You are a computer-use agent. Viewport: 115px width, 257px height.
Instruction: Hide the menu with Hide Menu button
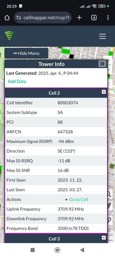27,53
